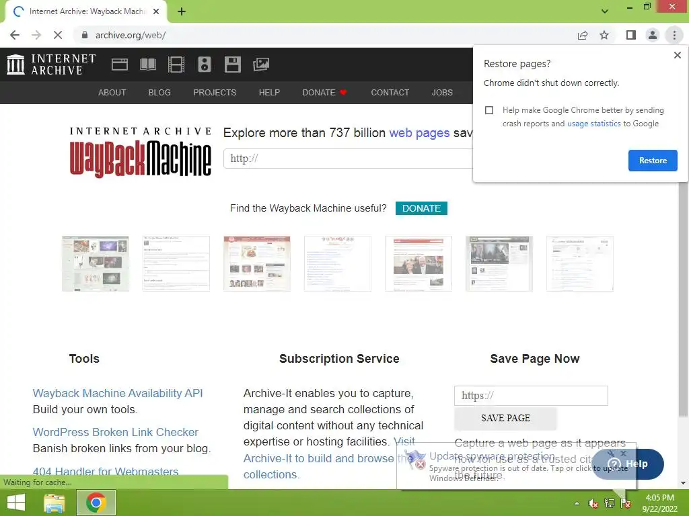Click the taskbar clock and date

(x=659, y=503)
